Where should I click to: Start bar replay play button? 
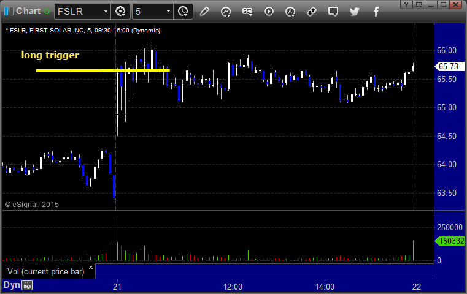point(269,12)
